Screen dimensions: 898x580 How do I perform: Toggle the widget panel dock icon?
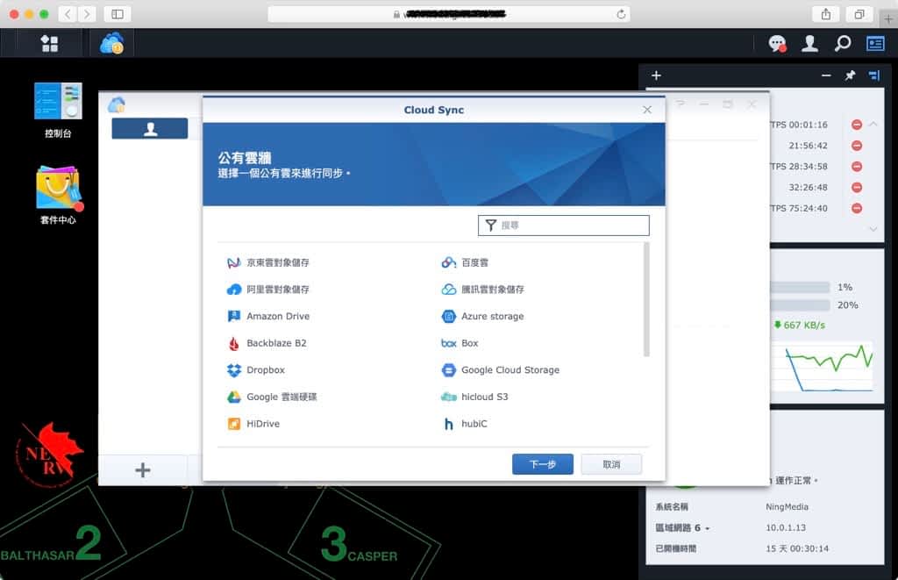tap(874, 75)
